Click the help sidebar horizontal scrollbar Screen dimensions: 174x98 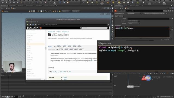(x=34, y=79)
